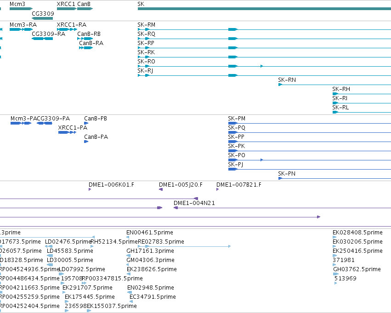Select protein CG3309-PA
Image resolution: width=391 pixels, height=313 pixels.
pyautogui.click(x=45, y=123)
